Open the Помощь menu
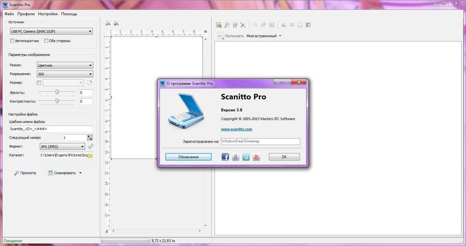The height and width of the screenshot is (246, 466). (69, 14)
